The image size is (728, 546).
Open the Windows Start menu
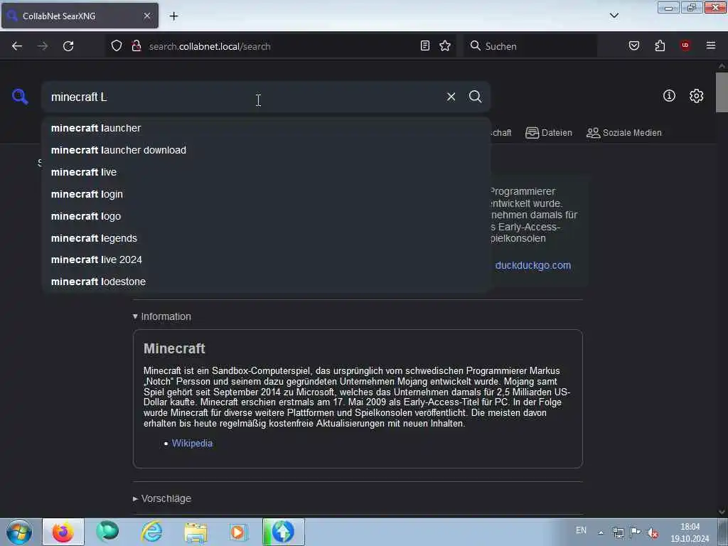[19, 532]
